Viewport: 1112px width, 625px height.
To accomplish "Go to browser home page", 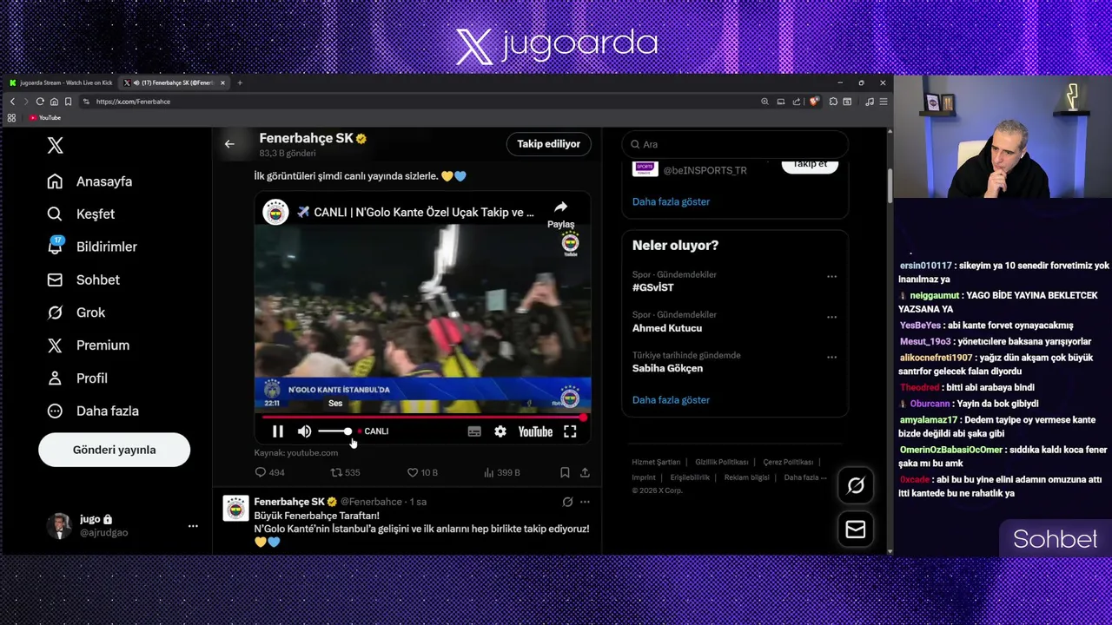I will pyautogui.click(x=54, y=102).
